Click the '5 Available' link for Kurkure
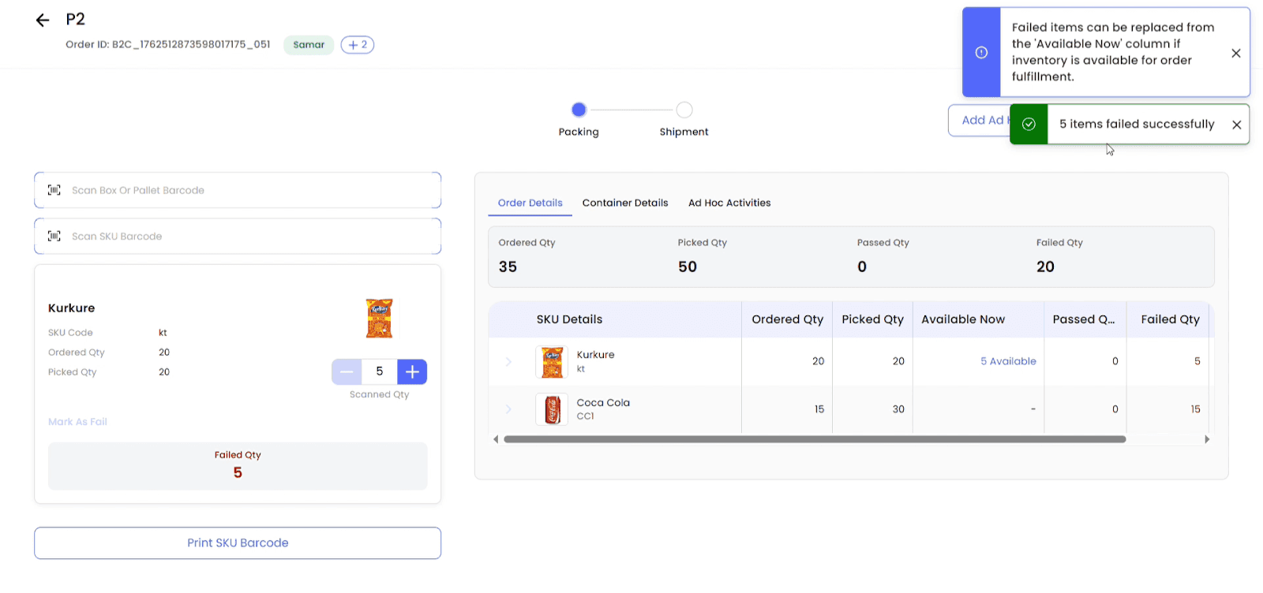1263x593 pixels. [x=1007, y=361]
